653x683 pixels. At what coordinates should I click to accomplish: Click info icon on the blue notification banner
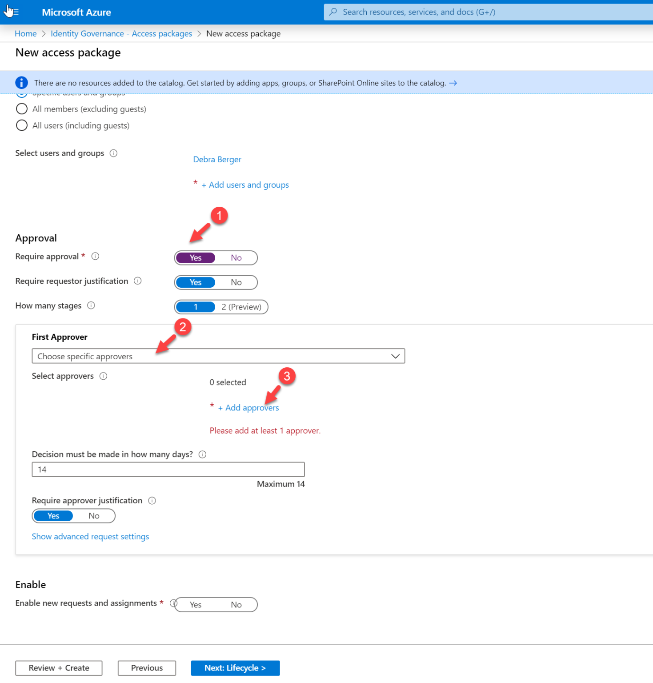[21, 83]
